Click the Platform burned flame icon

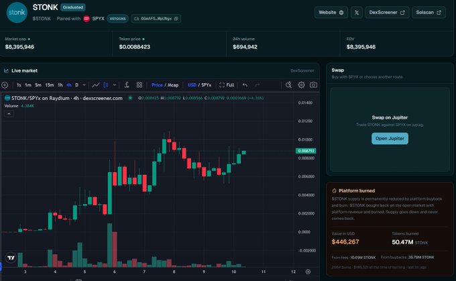(334, 191)
